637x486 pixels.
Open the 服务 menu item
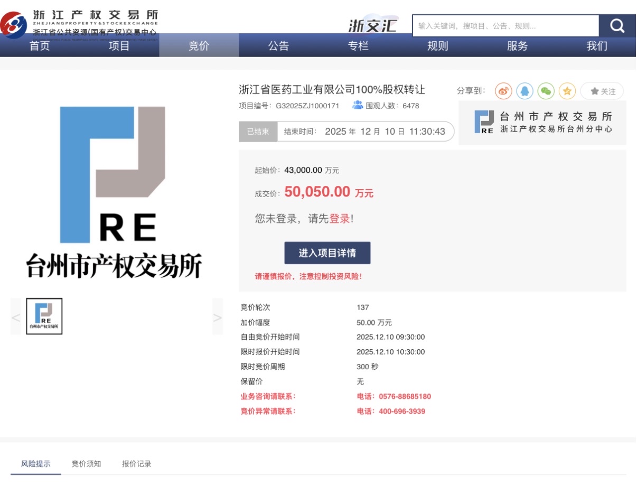[x=517, y=46]
